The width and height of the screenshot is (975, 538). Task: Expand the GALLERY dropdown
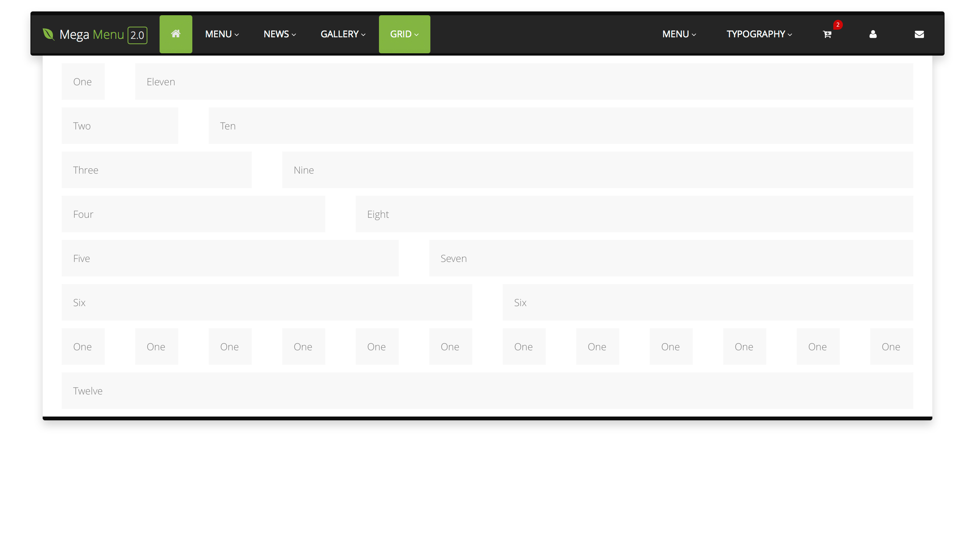pyautogui.click(x=342, y=34)
